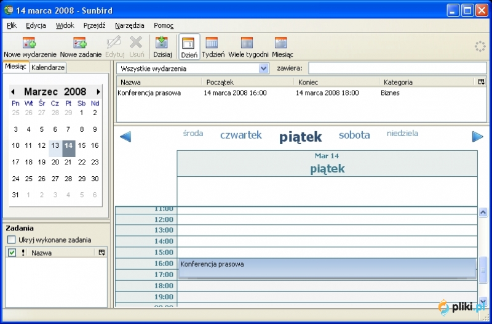Go to sobota in day navigation
This screenshot has height=324, width=492.
(x=354, y=135)
